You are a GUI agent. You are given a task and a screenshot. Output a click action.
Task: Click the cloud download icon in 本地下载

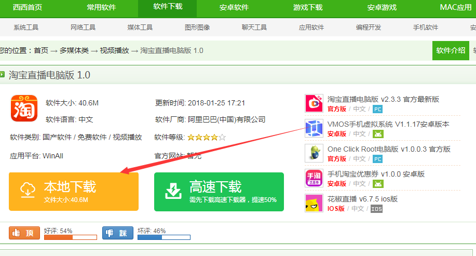pyautogui.click(x=28, y=191)
